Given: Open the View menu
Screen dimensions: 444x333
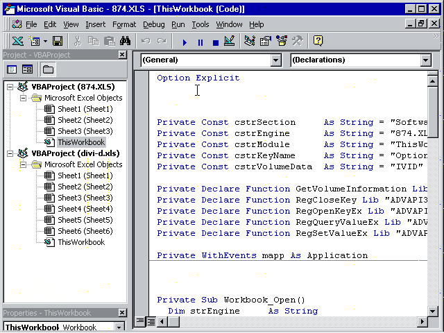Looking at the screenshot, I should click(x=71, y=25).
